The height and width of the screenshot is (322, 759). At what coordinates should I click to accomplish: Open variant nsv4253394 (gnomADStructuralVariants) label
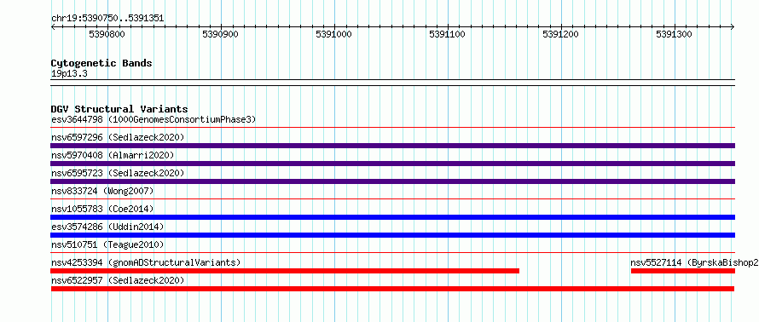pos(146,262)
